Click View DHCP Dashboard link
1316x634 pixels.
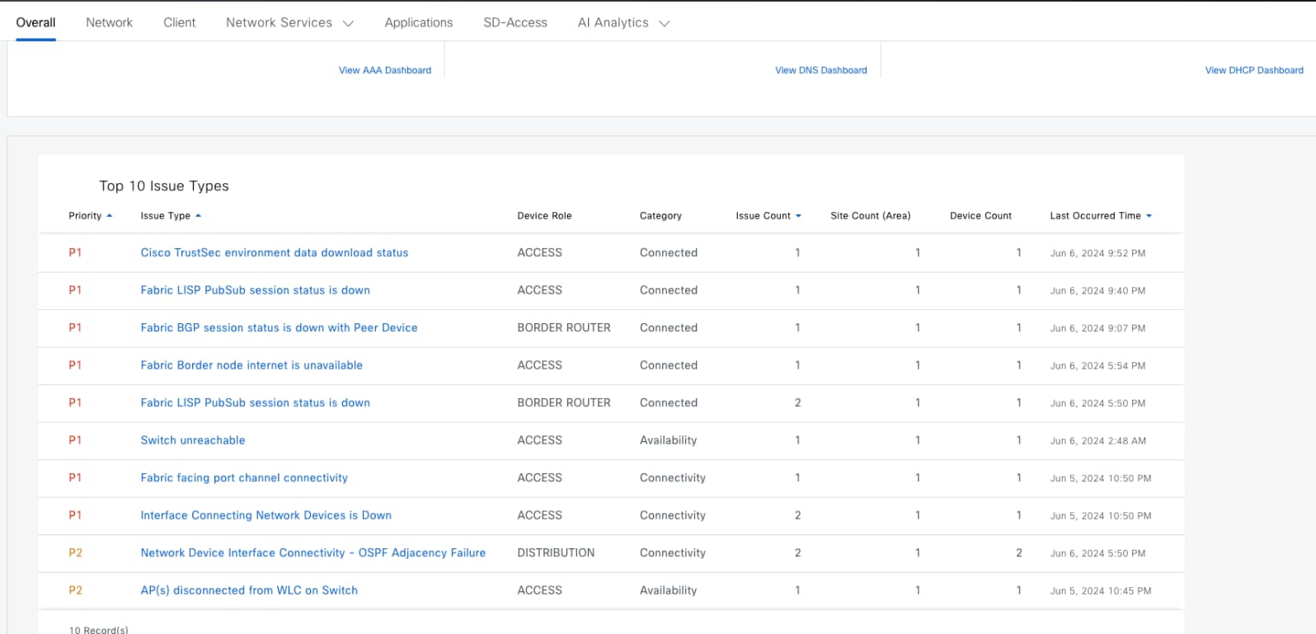1253,71
